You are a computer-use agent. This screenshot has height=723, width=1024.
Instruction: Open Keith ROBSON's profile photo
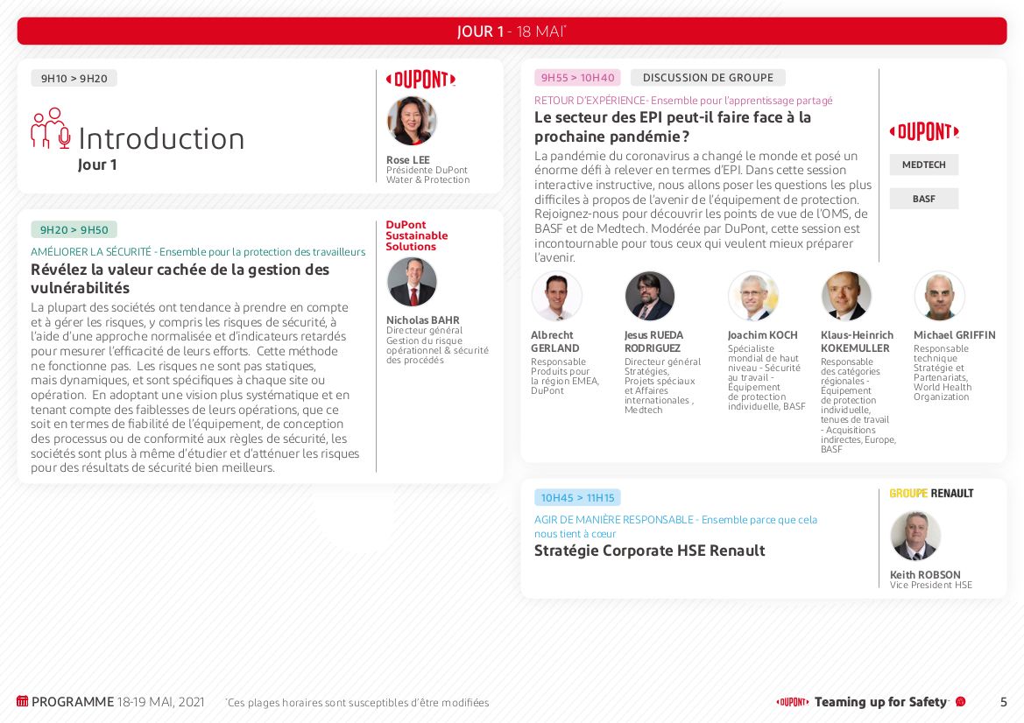(x=915, y=536)
